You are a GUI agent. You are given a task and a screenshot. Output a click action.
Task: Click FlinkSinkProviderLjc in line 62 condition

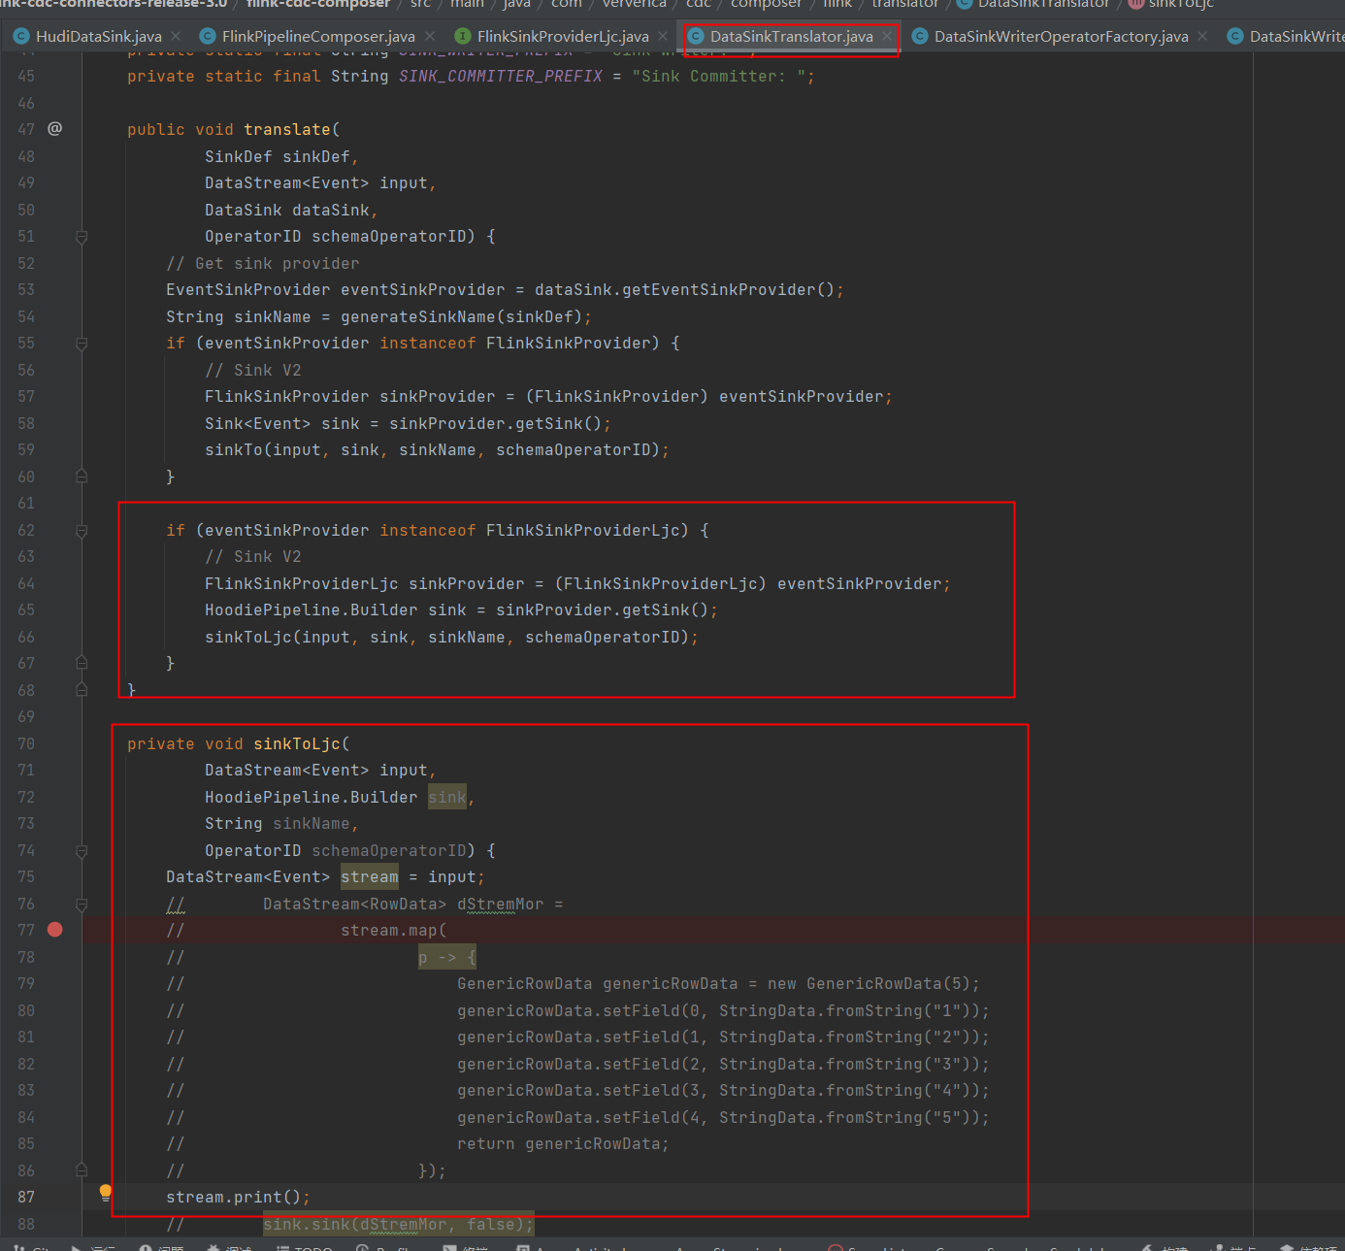coord(582,530)
